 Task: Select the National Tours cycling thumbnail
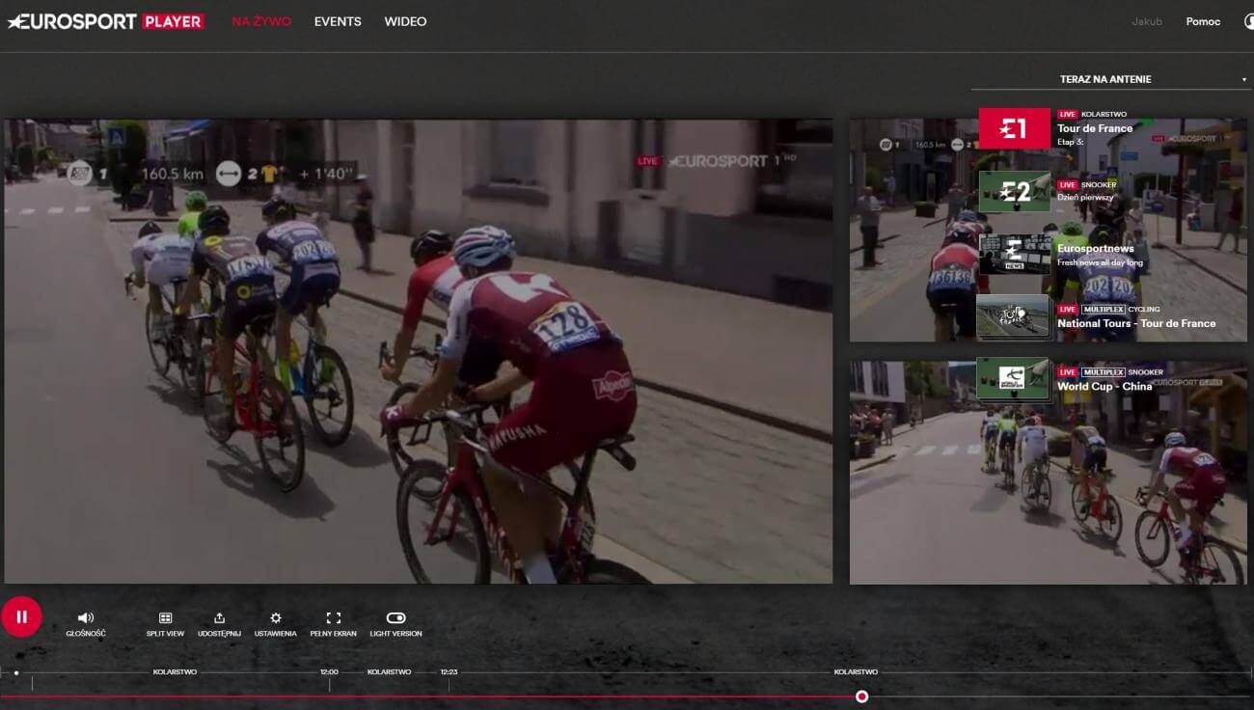click(x=1013, y=316)
